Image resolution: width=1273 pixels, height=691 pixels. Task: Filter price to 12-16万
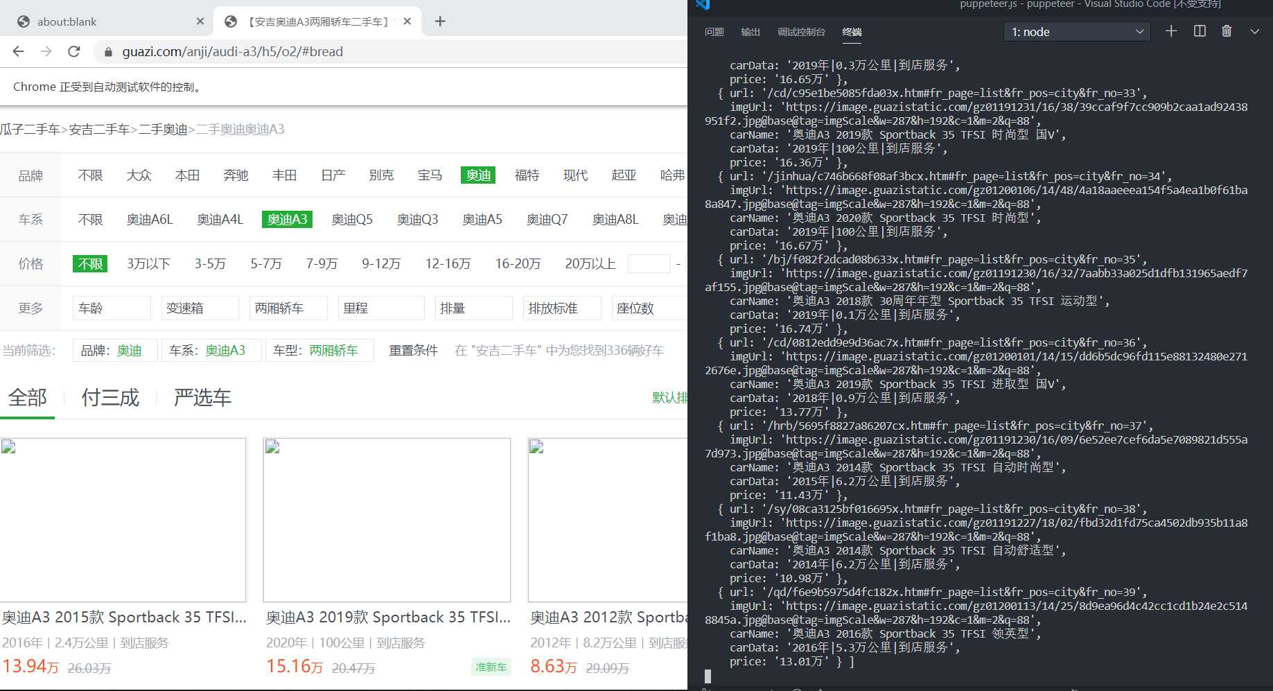coord(448,264)
